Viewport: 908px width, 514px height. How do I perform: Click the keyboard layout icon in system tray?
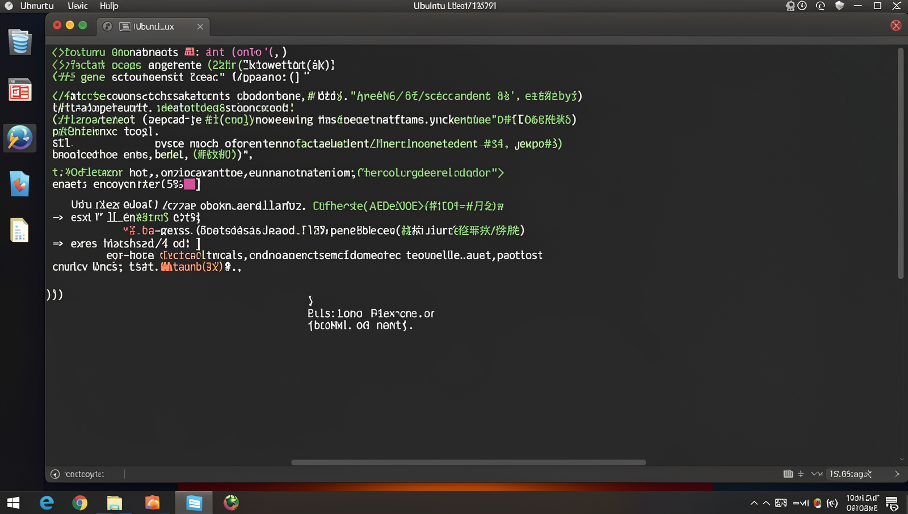[781, 503]
